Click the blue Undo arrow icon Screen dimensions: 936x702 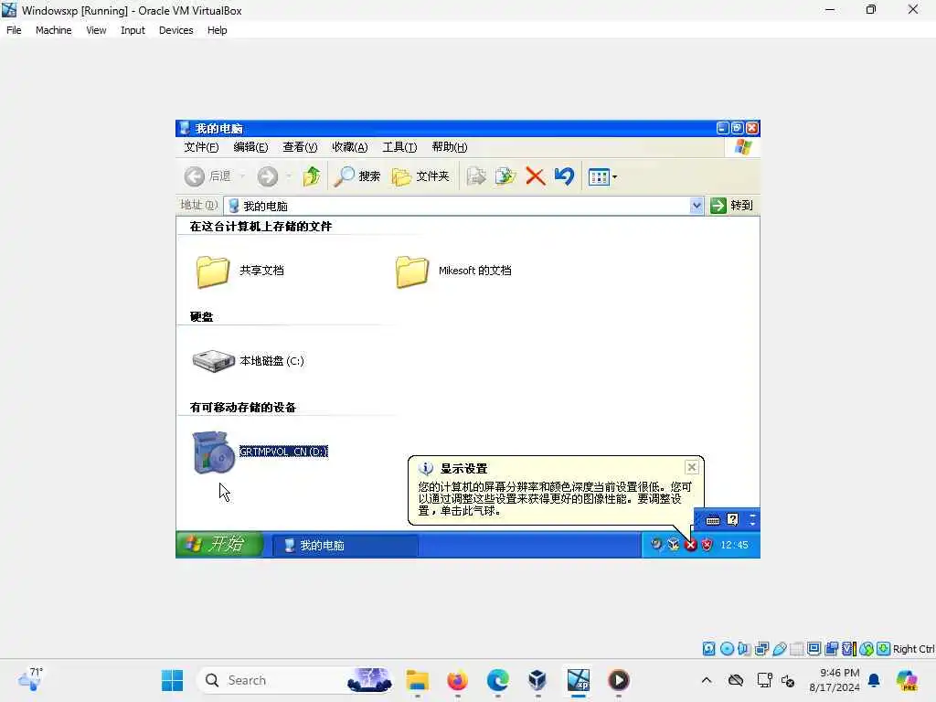click(x=564, y=176)
